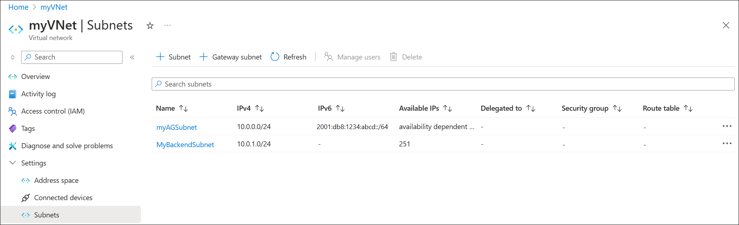
Task: Open Access control (IAM) page
Action: pyautogui.click(x=53, y=111)
